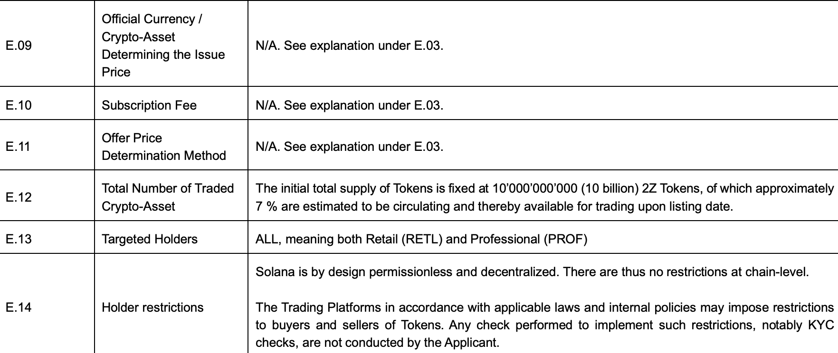The height and width of the screenshot is (353, 838).
Task: Click N/A text beside Offer Price Determination Method
Action: [349, 147]
